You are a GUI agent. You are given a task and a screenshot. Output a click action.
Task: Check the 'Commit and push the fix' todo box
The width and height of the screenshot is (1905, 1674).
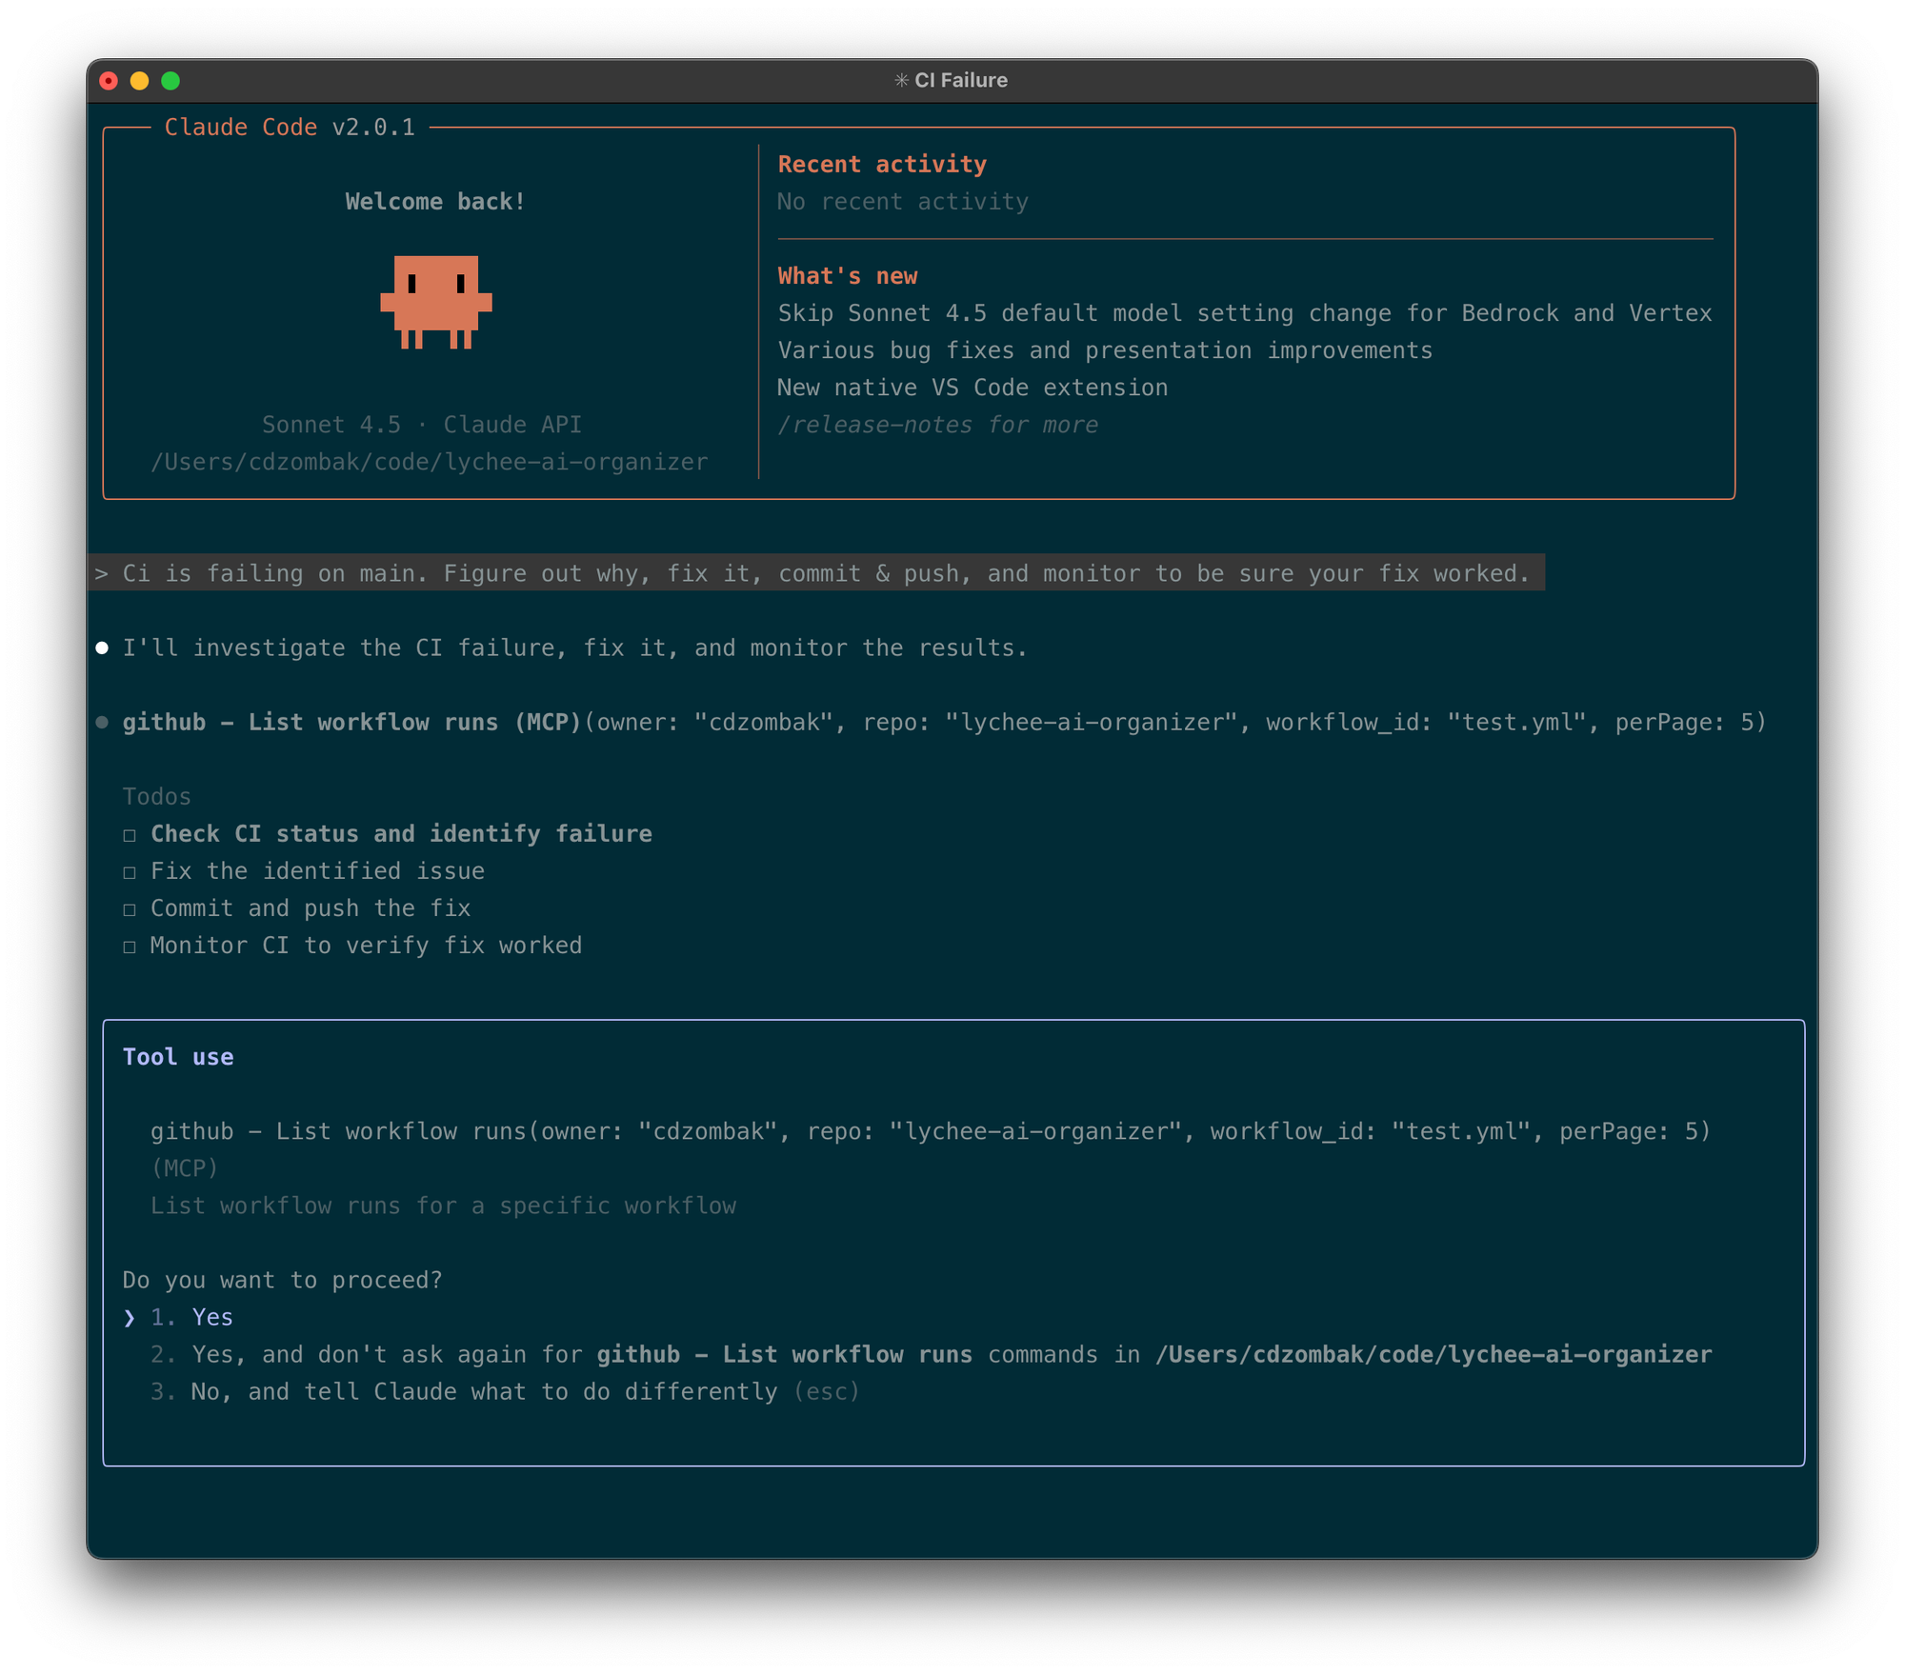click(130, 909)
